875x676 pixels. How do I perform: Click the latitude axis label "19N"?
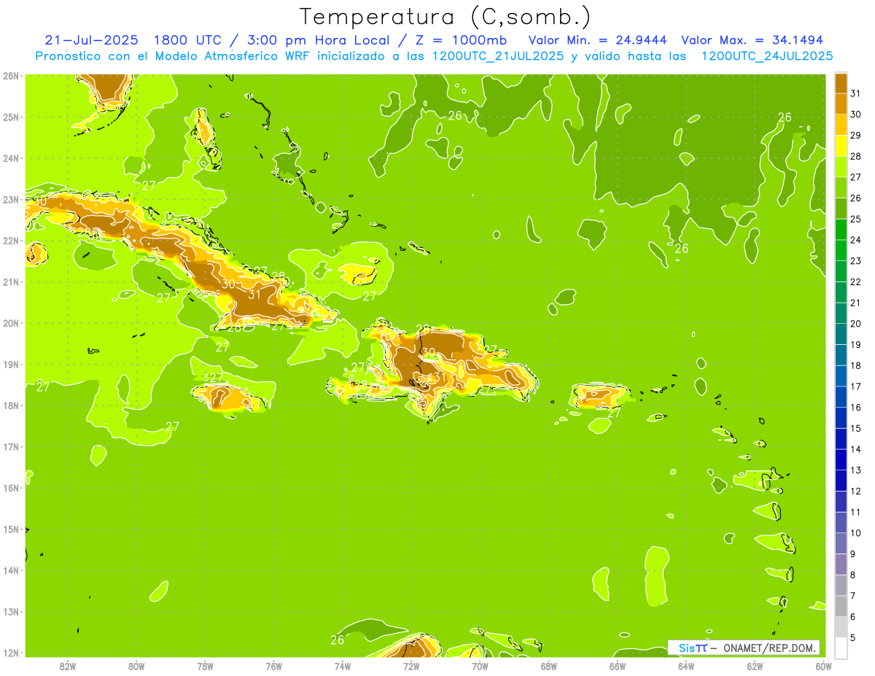(x=10, y=364)
